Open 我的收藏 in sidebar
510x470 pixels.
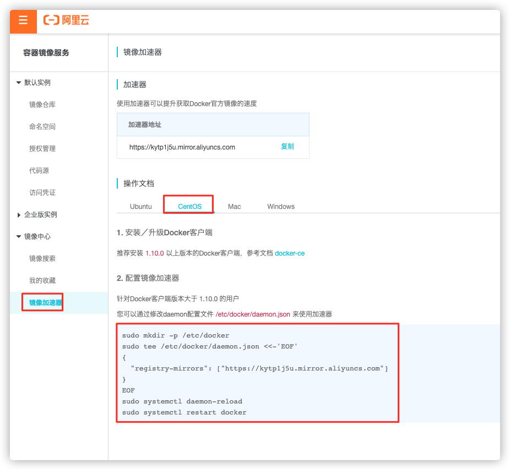click(x=42, y=281)
